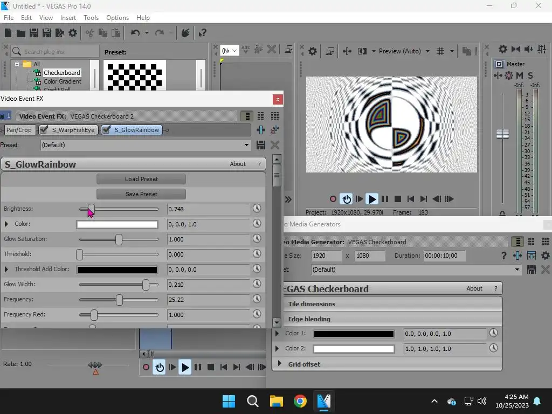Mute the Master bus with M button
Screen dimensions: 552x414
click(520, 75)
